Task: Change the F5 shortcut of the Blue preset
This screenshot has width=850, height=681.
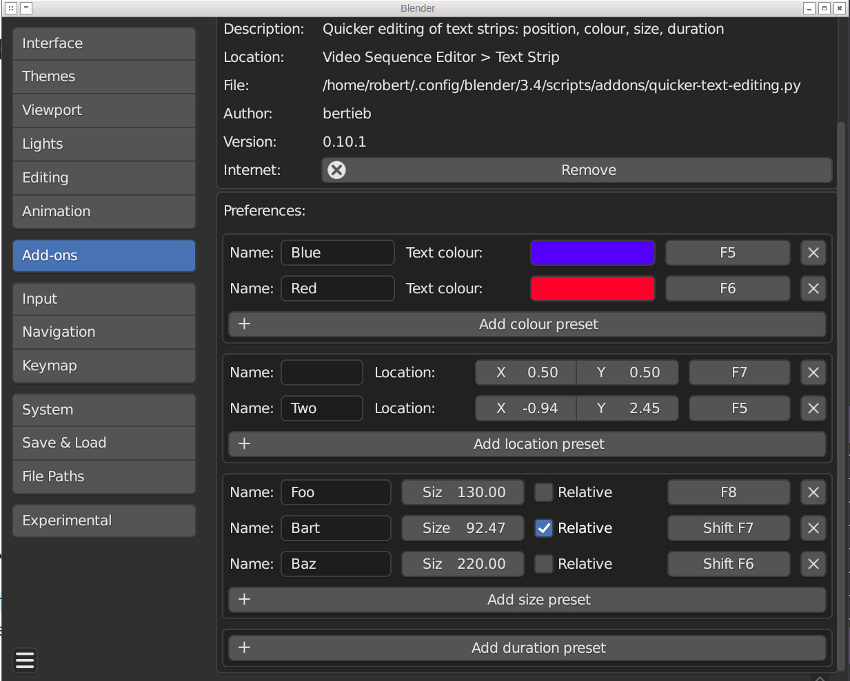Action: click(x=728, y=253)
